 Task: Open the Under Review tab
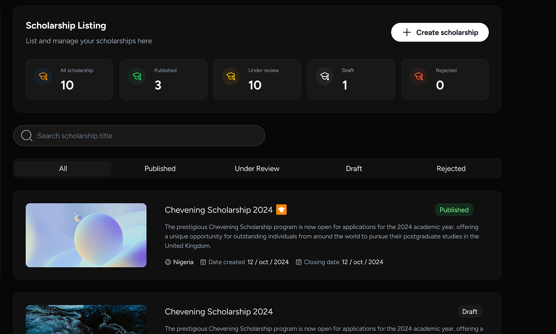point(257,169)
